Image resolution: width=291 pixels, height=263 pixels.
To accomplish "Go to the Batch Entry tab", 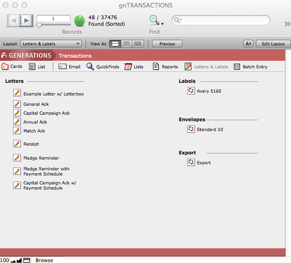I will coord(250,66).
